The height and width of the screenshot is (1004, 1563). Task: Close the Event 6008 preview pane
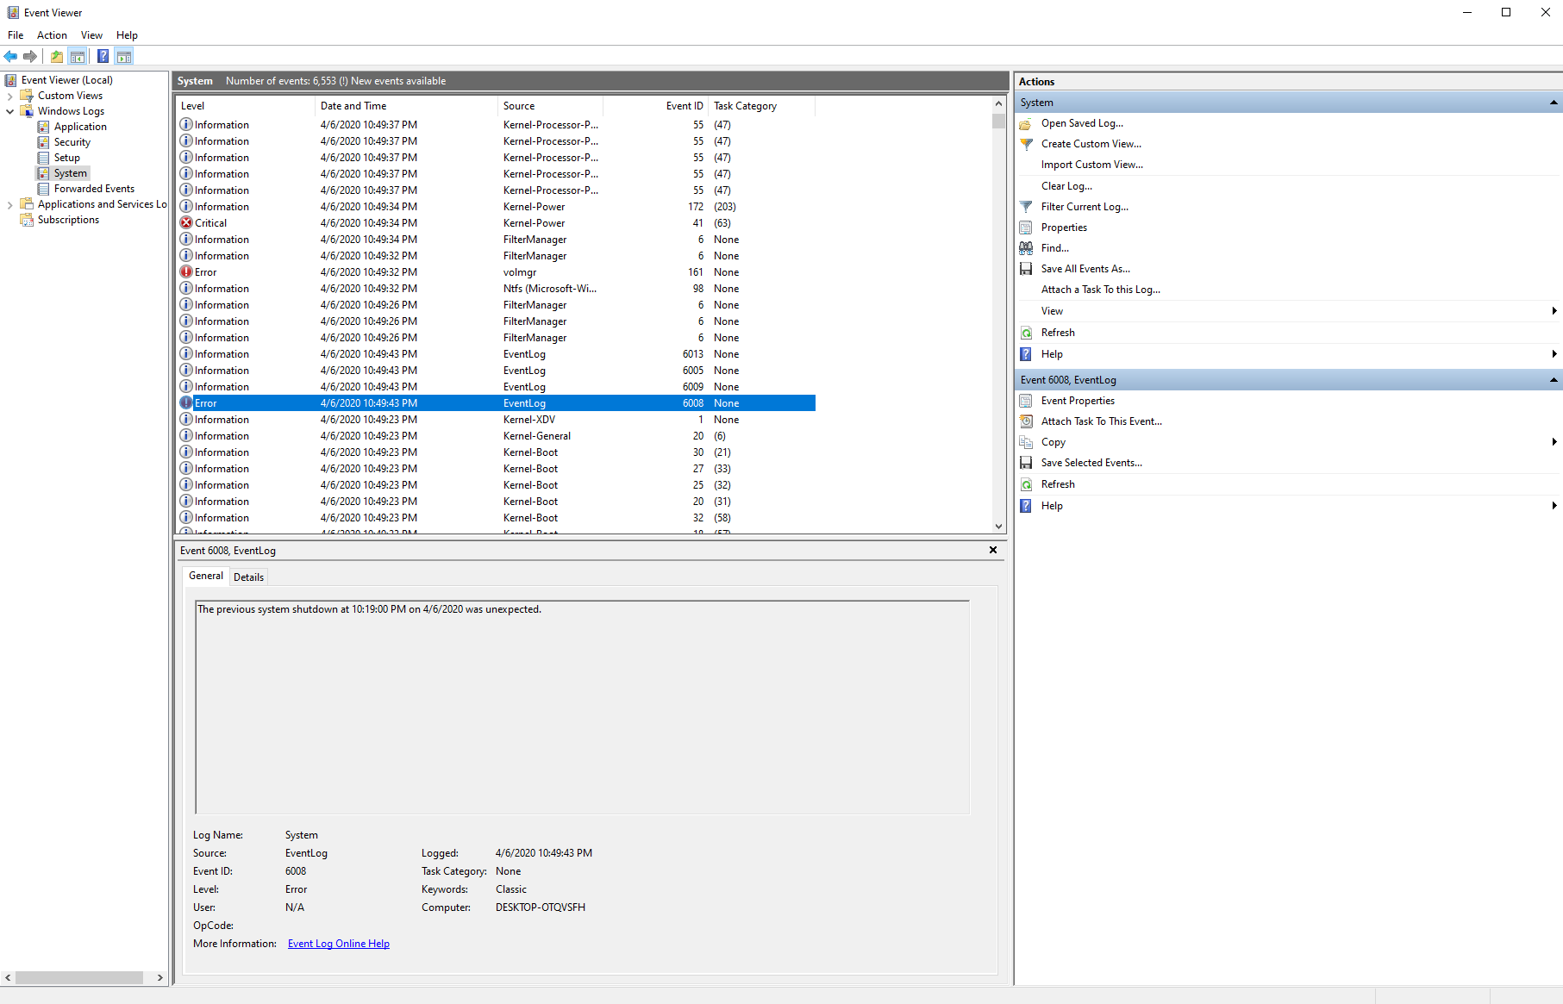click(993, 550)
